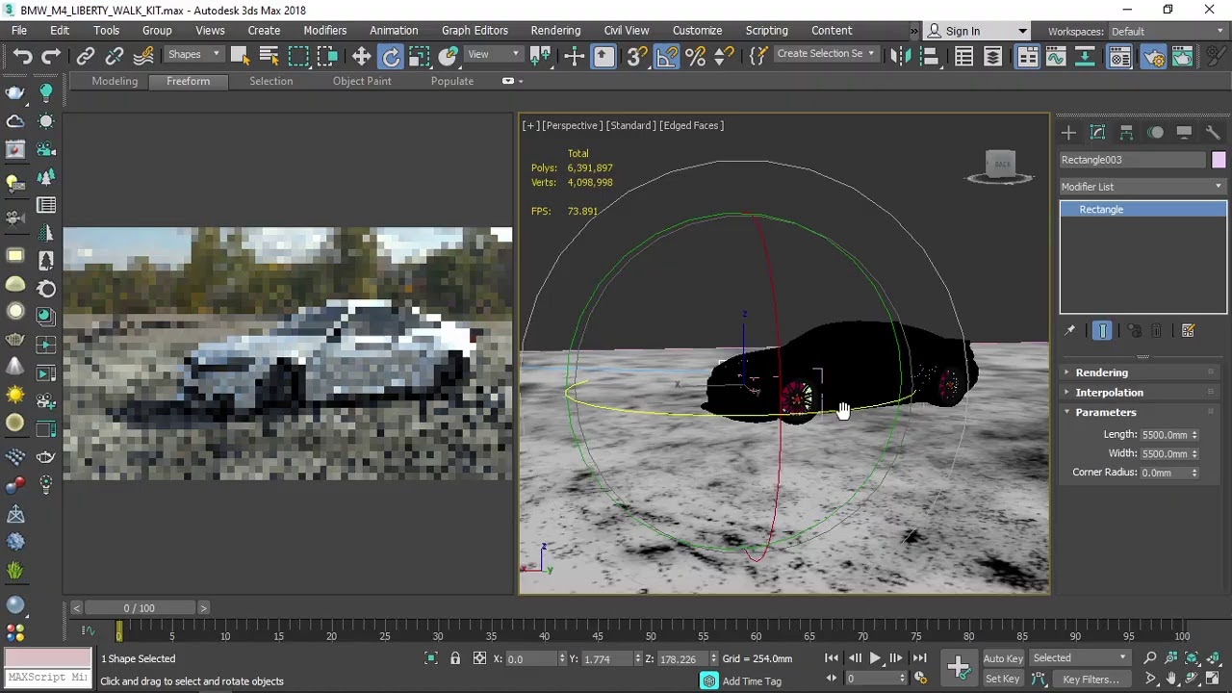Open the Scripting menu

[x=766, y=31]
